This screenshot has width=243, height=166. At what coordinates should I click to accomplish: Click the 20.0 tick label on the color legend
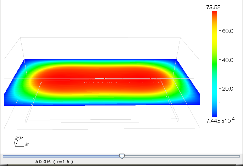(227, 89)
